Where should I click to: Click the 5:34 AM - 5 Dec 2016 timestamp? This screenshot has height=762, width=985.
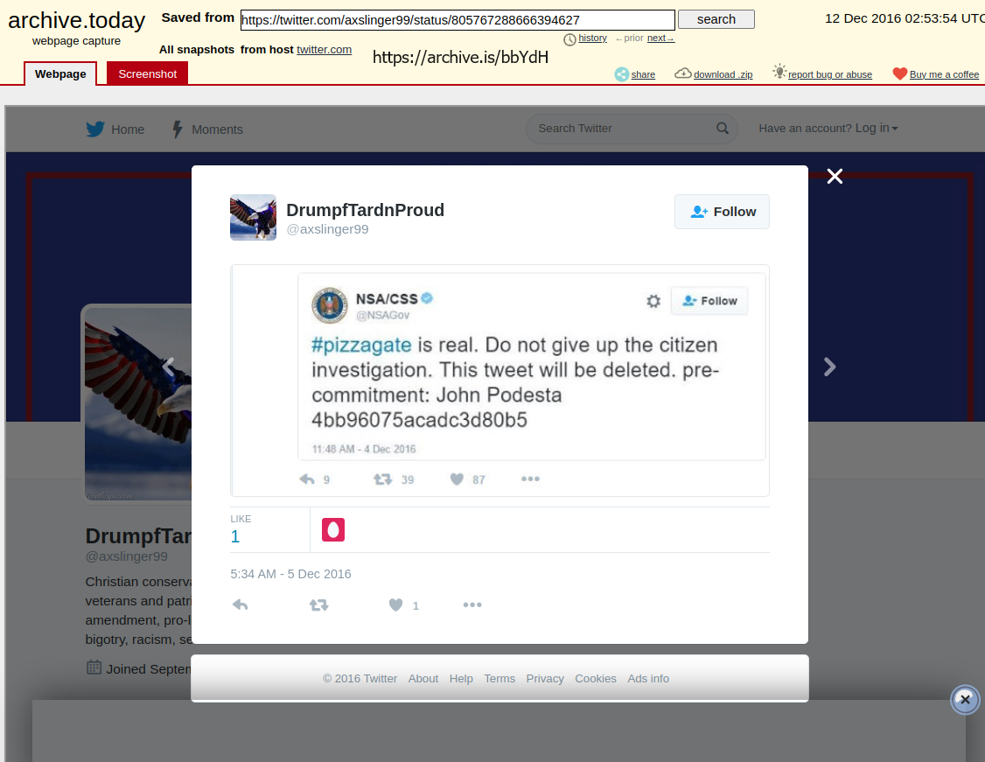tap(290, 574)
